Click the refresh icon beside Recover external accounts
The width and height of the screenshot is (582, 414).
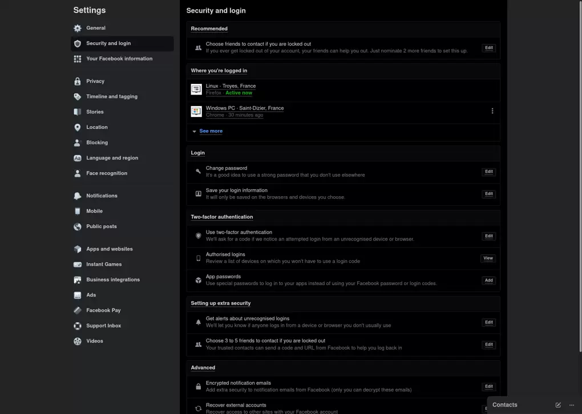(x=198, y=409)
